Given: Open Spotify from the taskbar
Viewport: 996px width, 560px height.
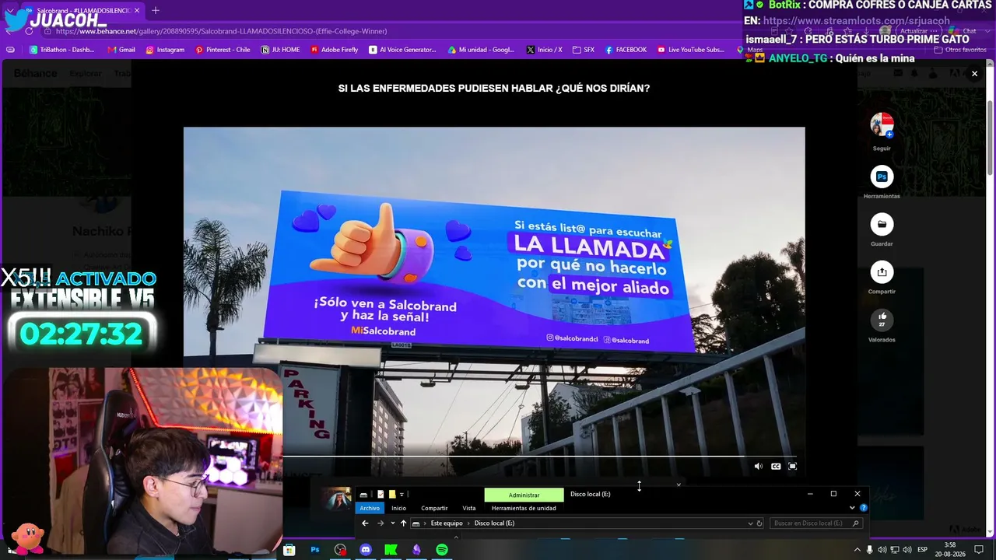Looking at the screenshot, I should tap(442, 550).
